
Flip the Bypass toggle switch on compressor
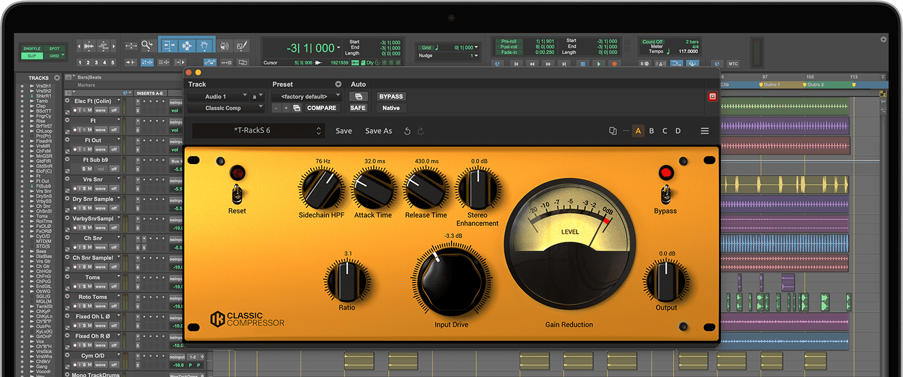coord(665,194)
